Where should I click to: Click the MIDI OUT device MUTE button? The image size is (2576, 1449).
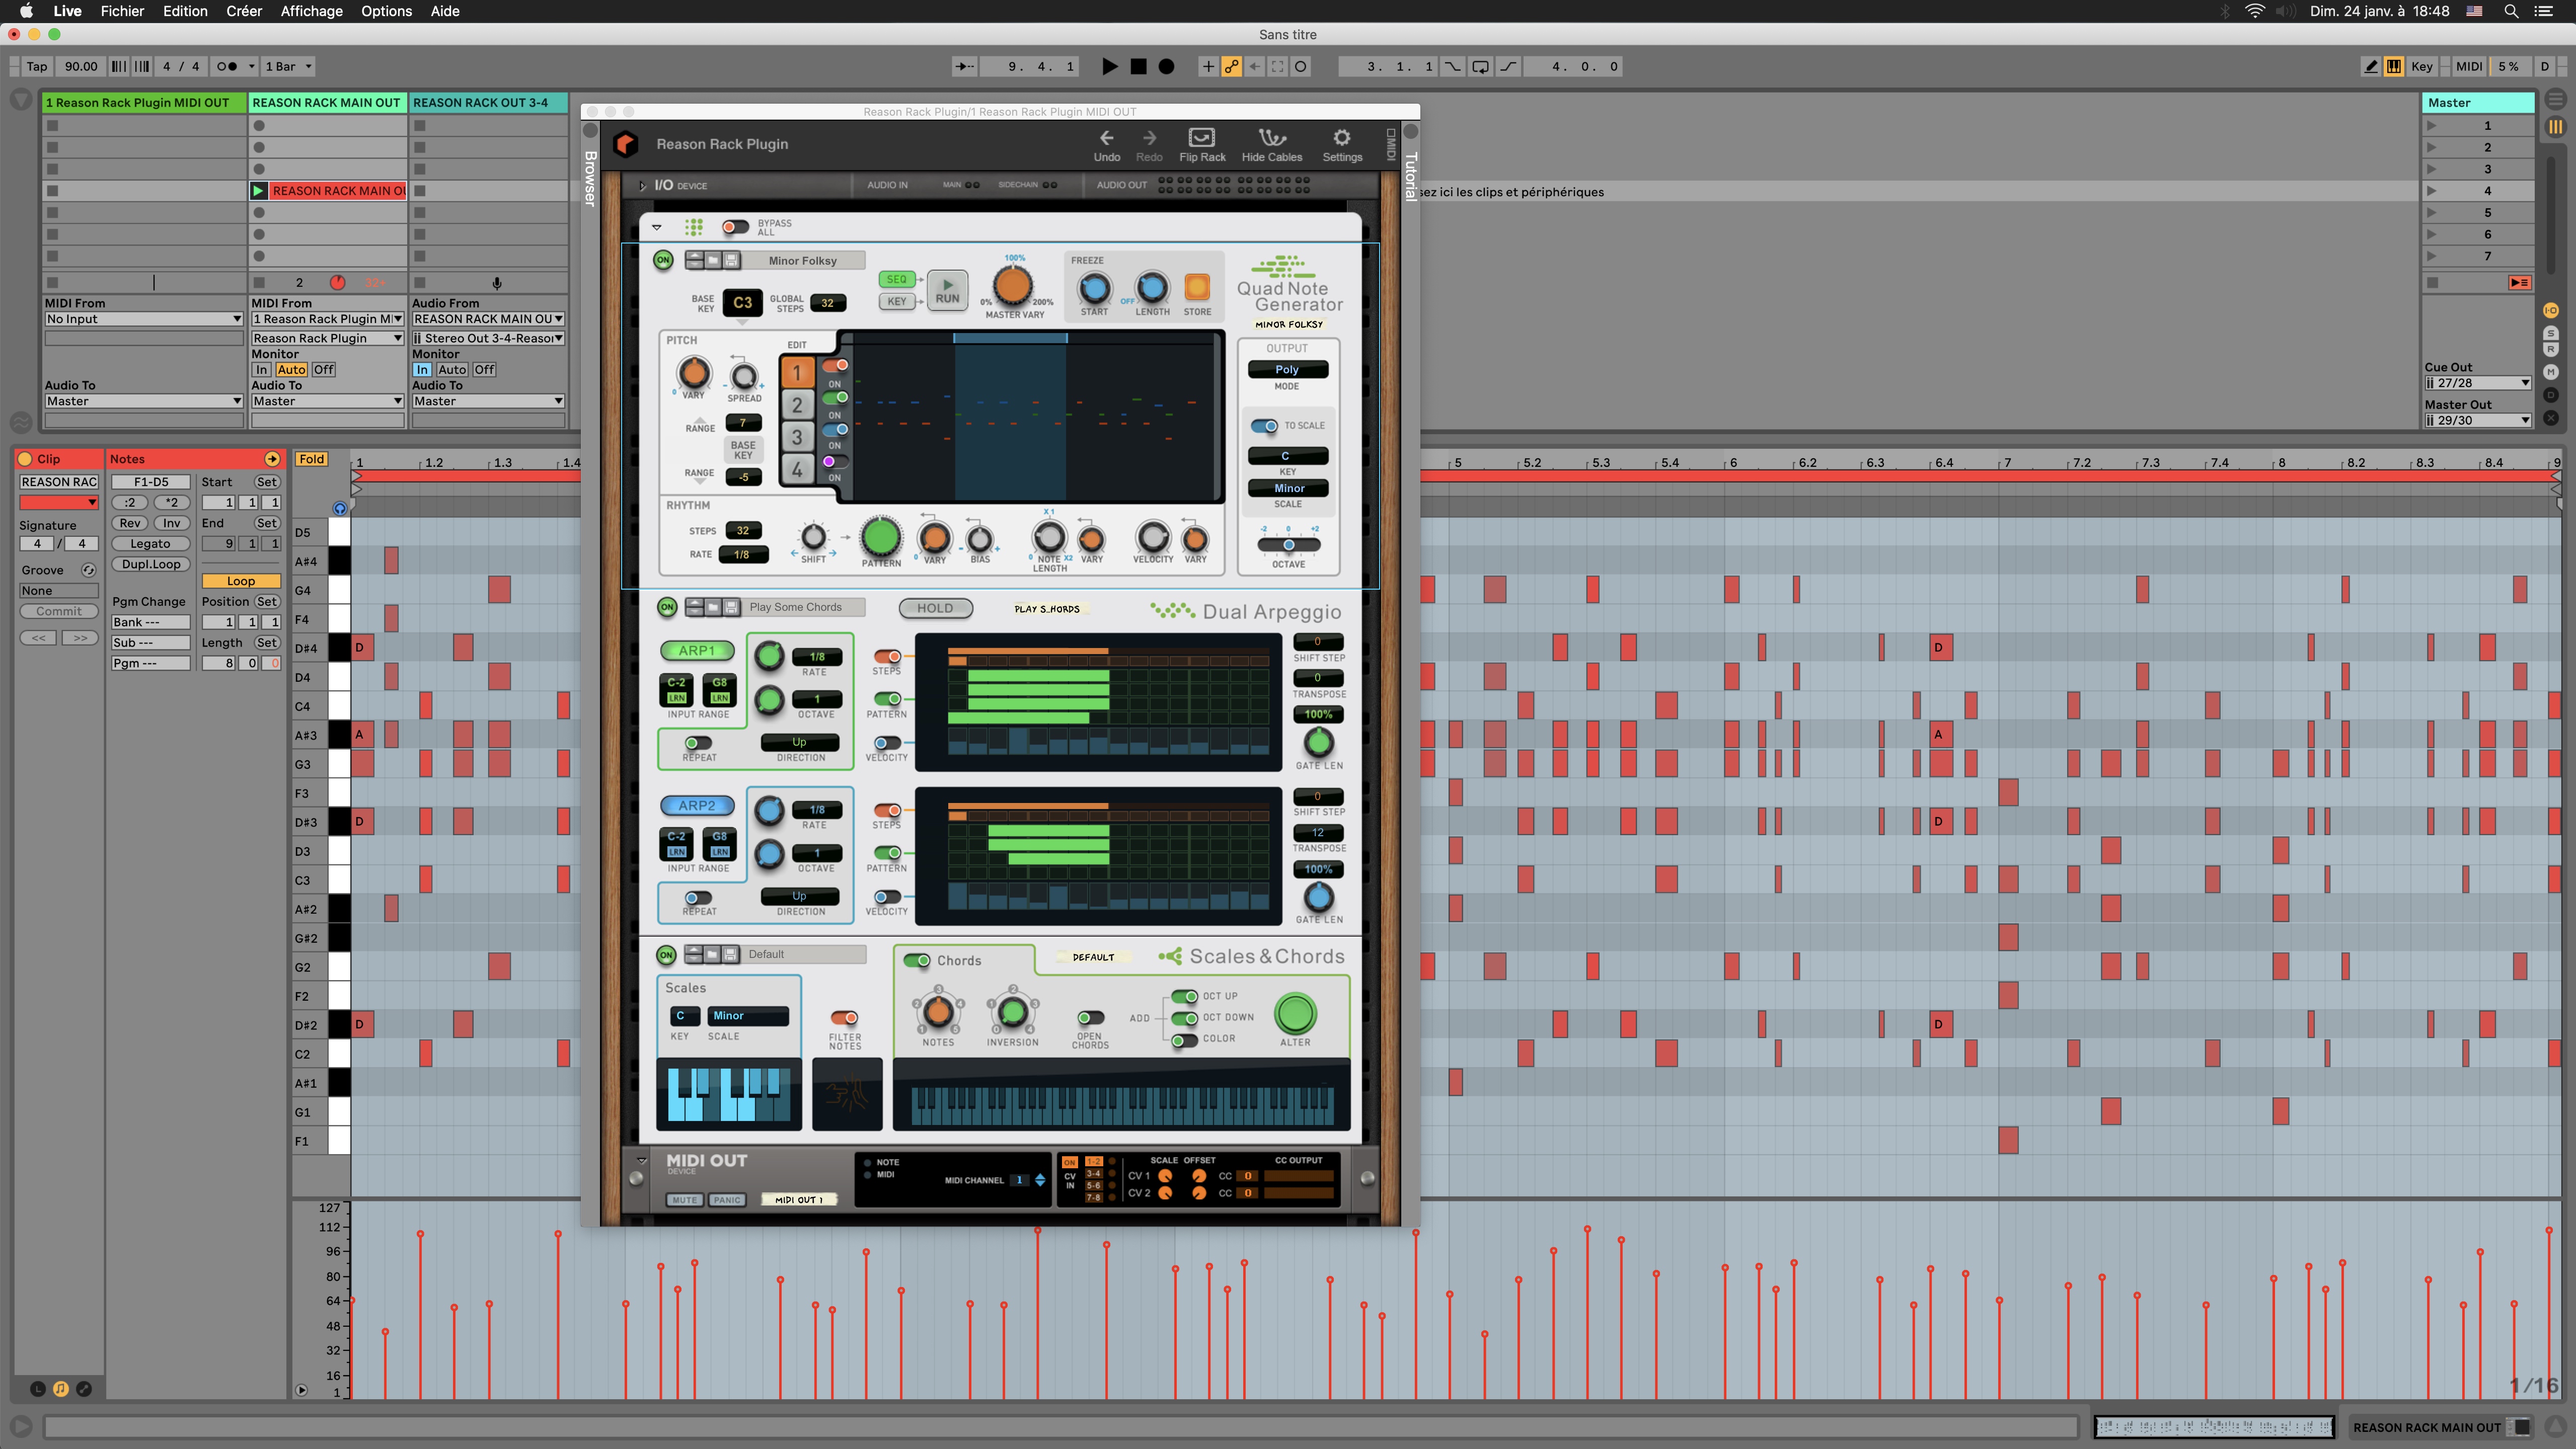[685, 1200]
